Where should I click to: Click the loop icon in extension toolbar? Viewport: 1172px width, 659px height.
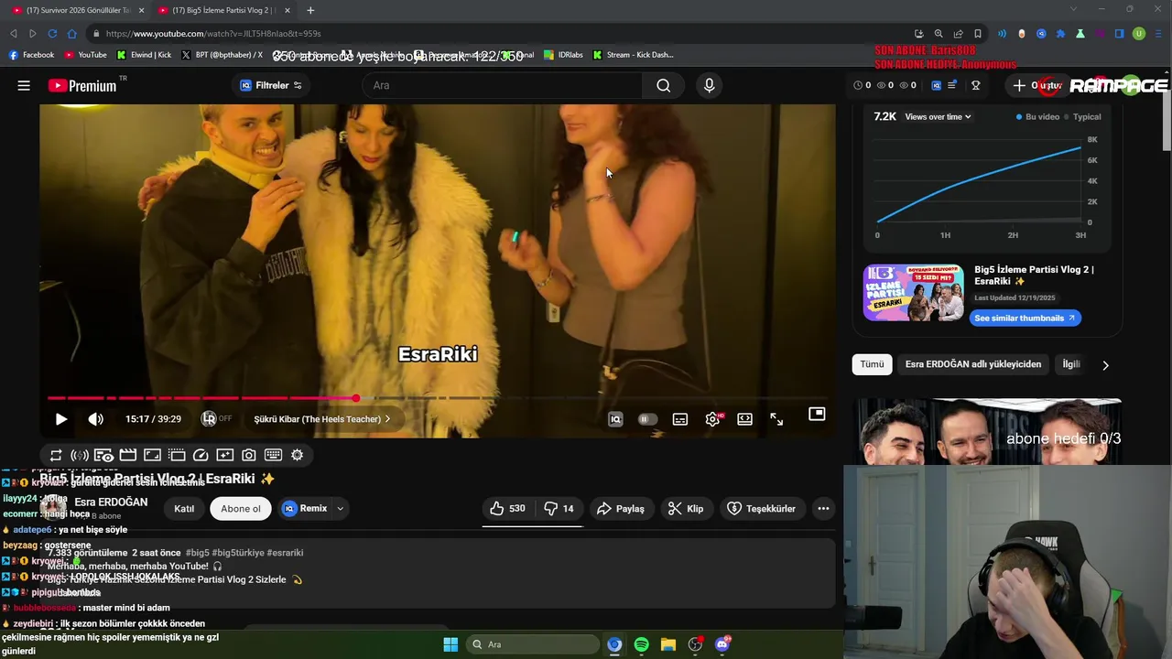56,455
